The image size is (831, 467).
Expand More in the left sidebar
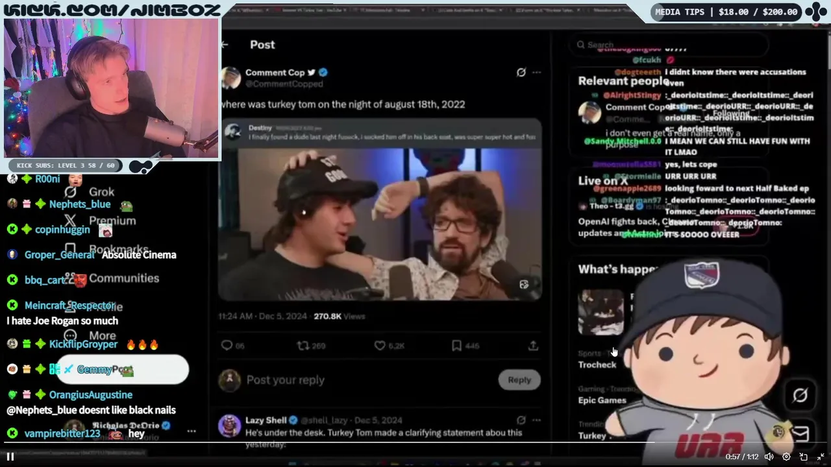point(90,336)
